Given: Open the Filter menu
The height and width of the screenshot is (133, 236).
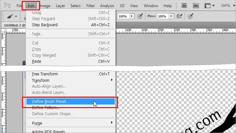Looking at the screenshot, I should 91,6.
